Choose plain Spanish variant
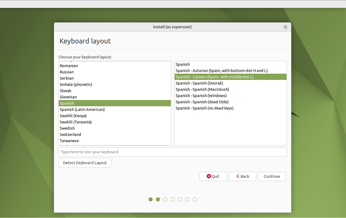This screenshot has width=346, height=218. click(x=183, y=64)
